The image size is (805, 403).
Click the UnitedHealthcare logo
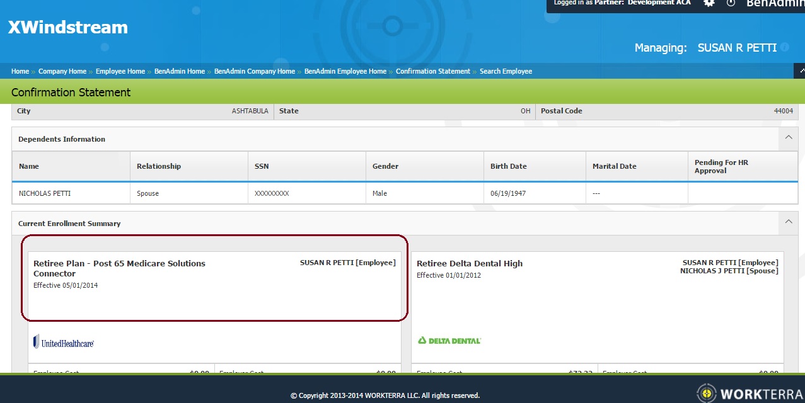point(64,342)
